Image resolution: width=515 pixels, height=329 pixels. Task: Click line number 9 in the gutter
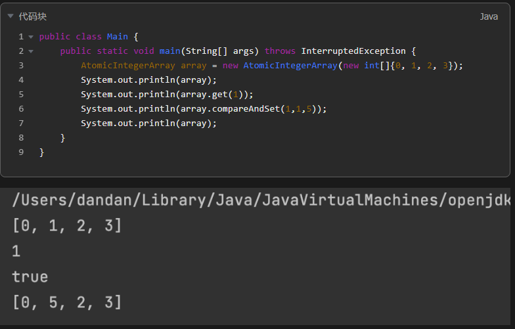tap(21, 152)
